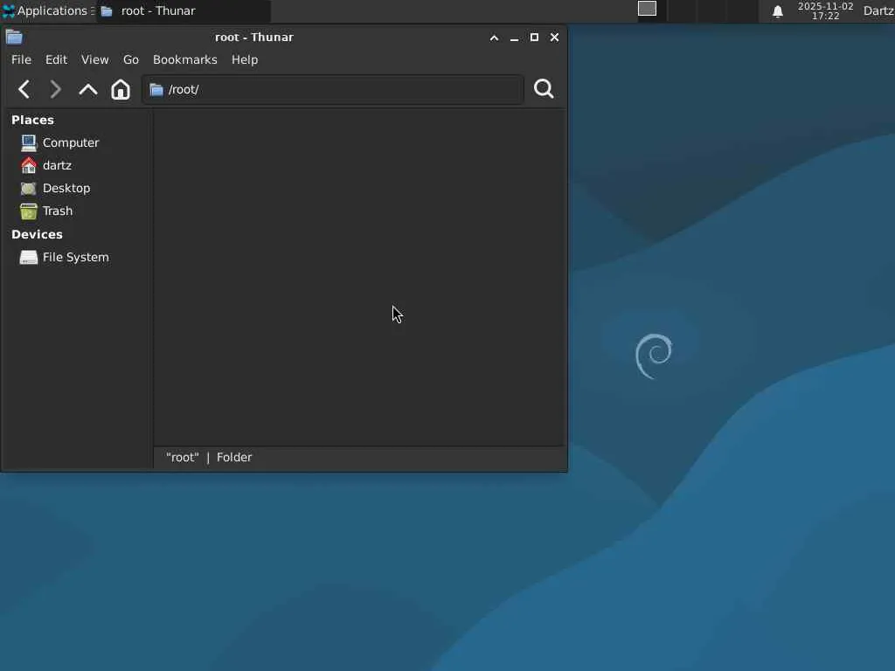Viewport: 895px width, 671px height.
Task: Click the "root" | Folder status bar text
Action: point(209,458)
